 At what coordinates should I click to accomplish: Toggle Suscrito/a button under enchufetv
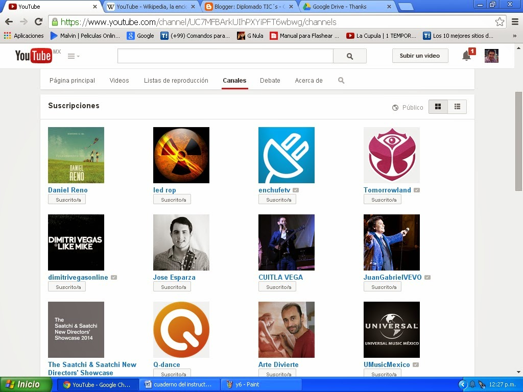(277, 200)
